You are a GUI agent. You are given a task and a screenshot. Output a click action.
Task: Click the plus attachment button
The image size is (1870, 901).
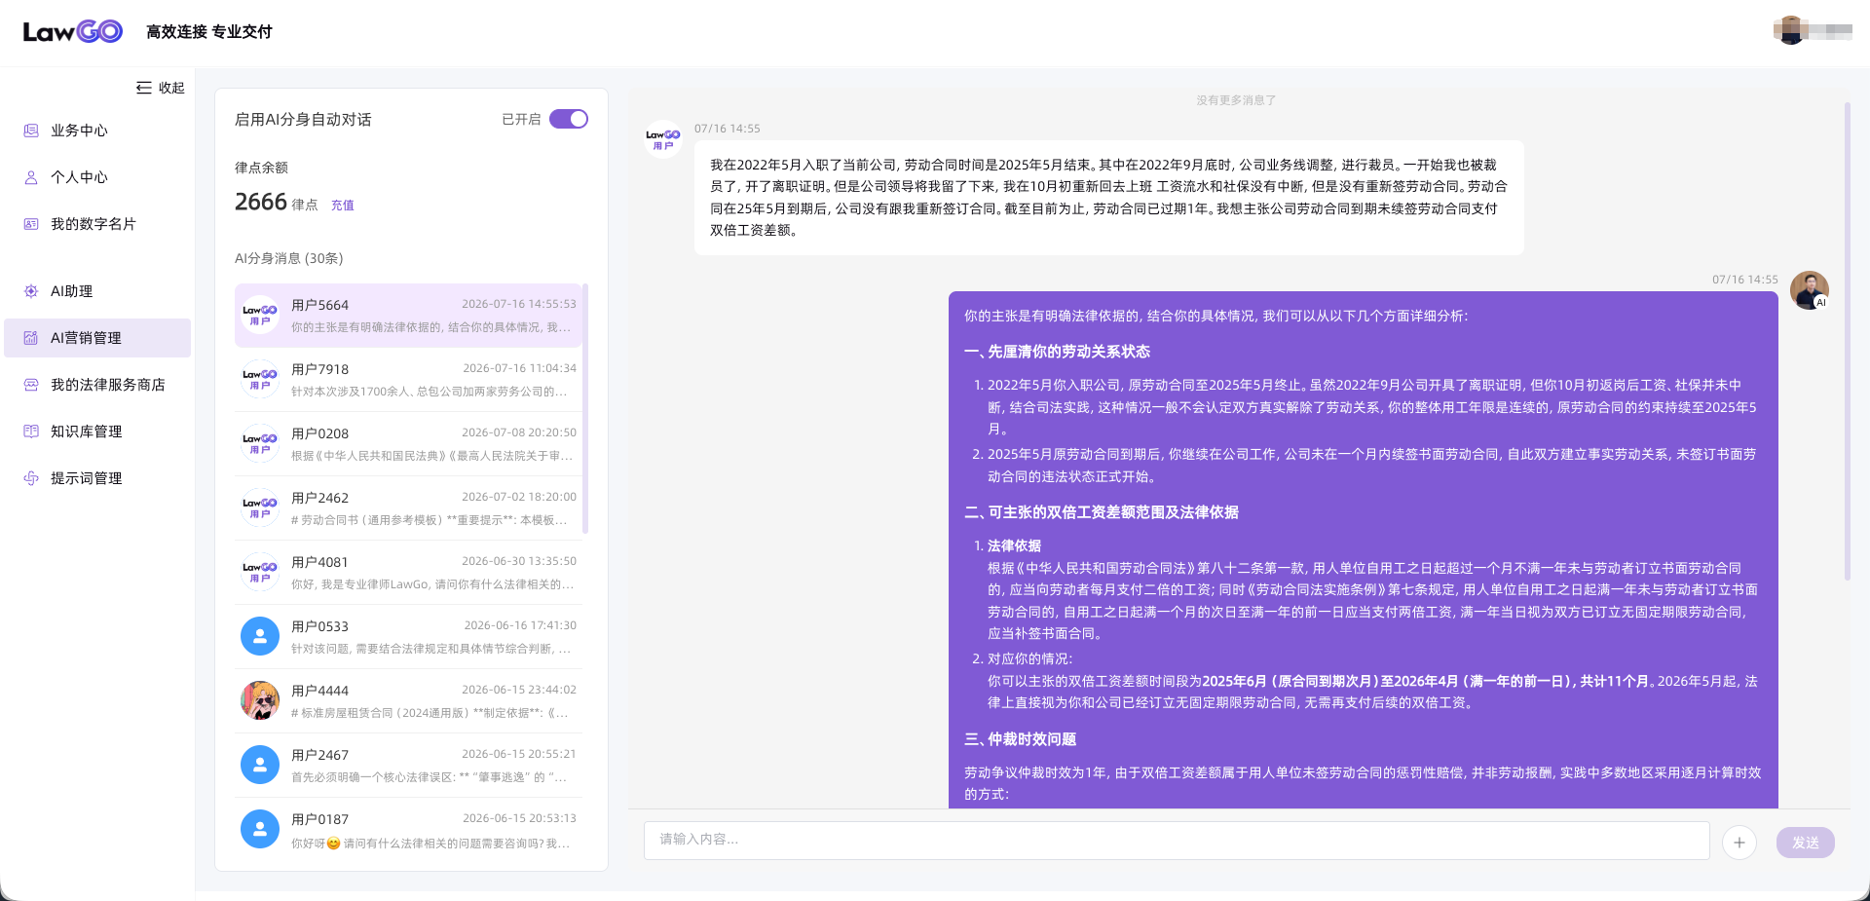[x=1739, y=843]
